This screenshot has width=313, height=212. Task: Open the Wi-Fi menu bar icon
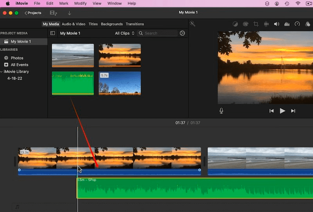(x=298, y=4)
